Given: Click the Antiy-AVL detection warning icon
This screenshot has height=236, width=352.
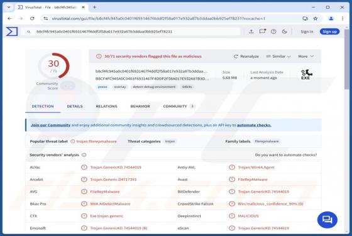Looking at the screenshot, I should pos(232,167).
